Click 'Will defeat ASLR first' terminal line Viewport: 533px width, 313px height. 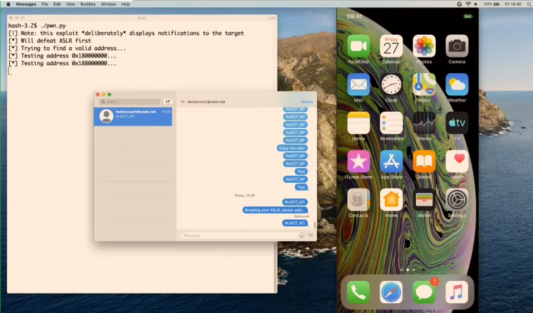pos(50,41)
